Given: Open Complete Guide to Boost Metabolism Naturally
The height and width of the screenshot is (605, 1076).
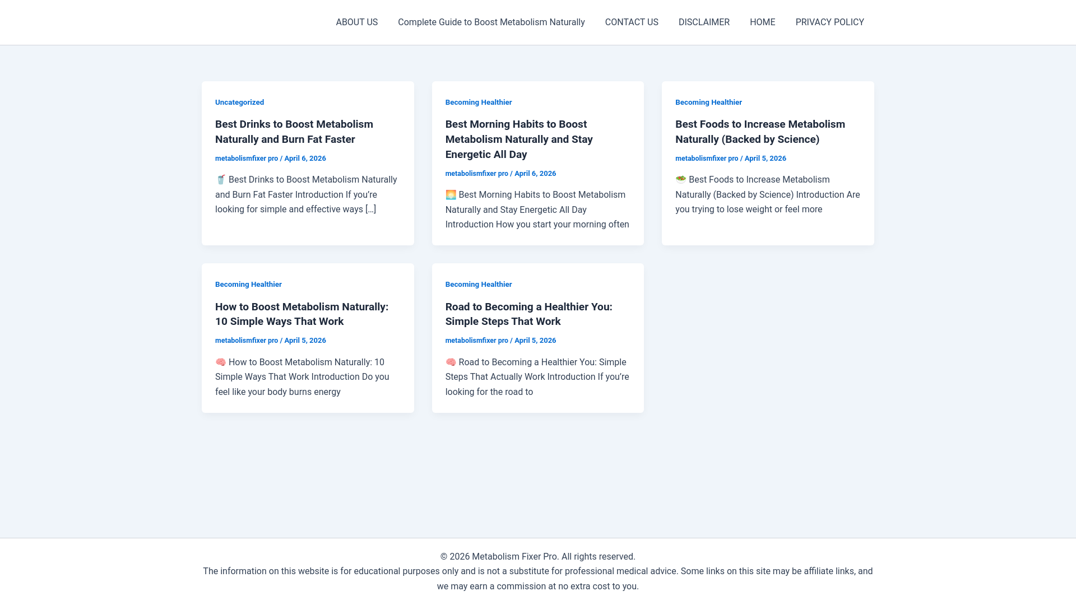Looking at the screenshot, I should point(491,22).
